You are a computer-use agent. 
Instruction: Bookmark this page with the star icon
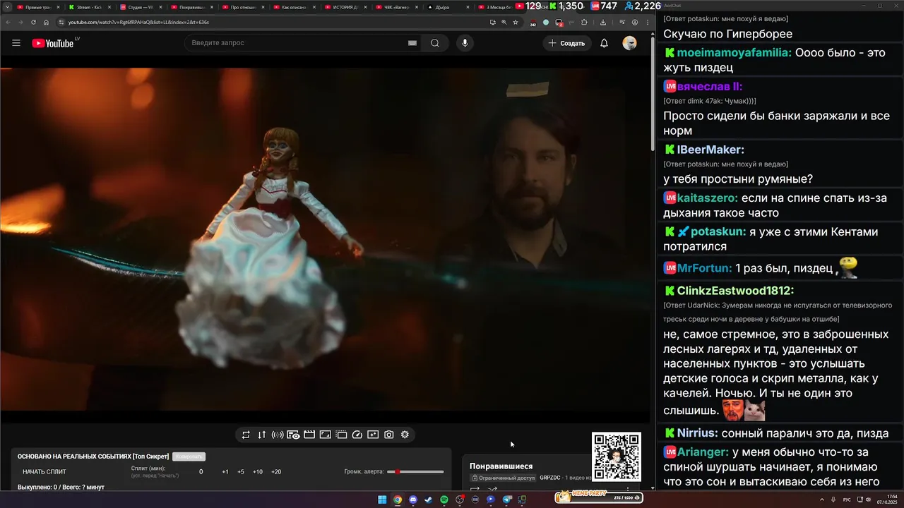pos(516,22)
